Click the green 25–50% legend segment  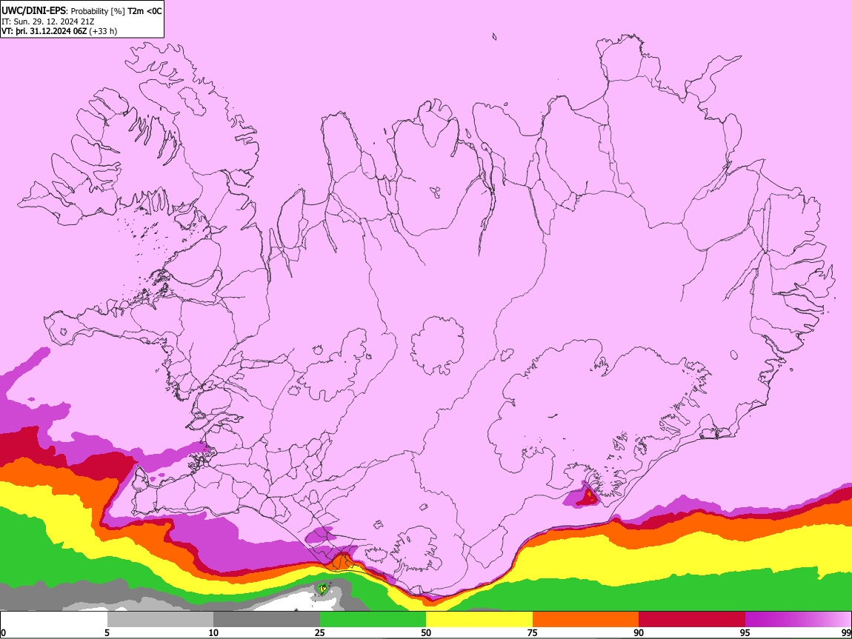[x=373, y=620]
